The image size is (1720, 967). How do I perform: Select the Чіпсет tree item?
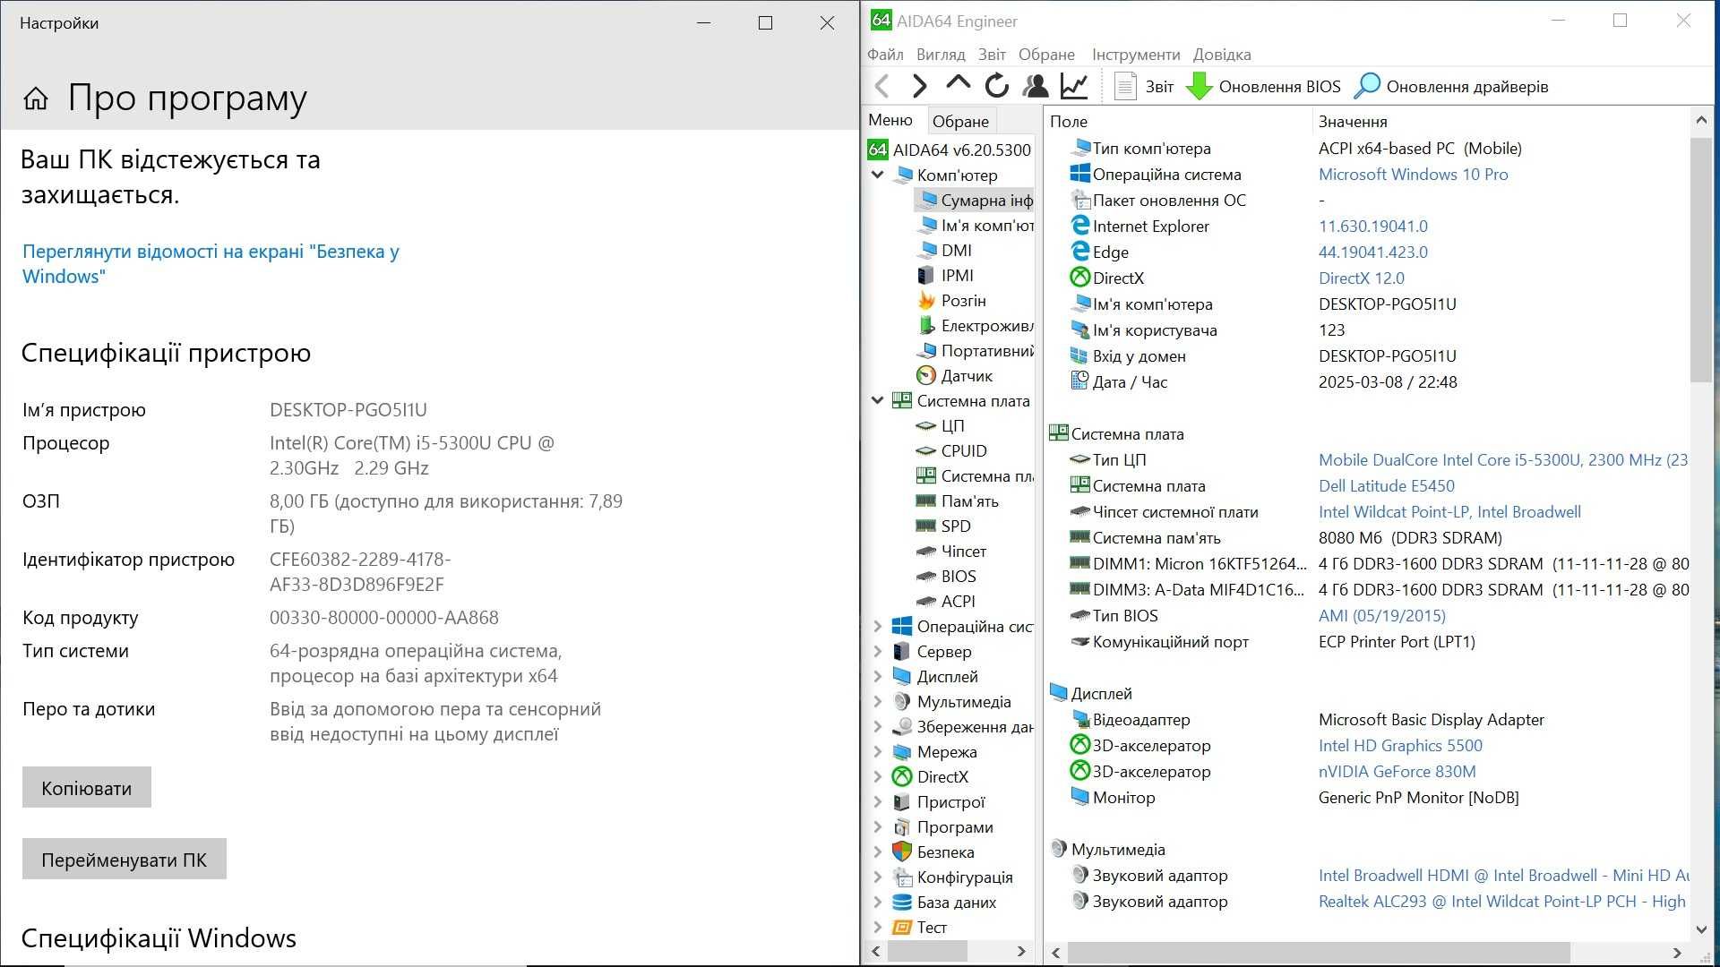point(951,552)
